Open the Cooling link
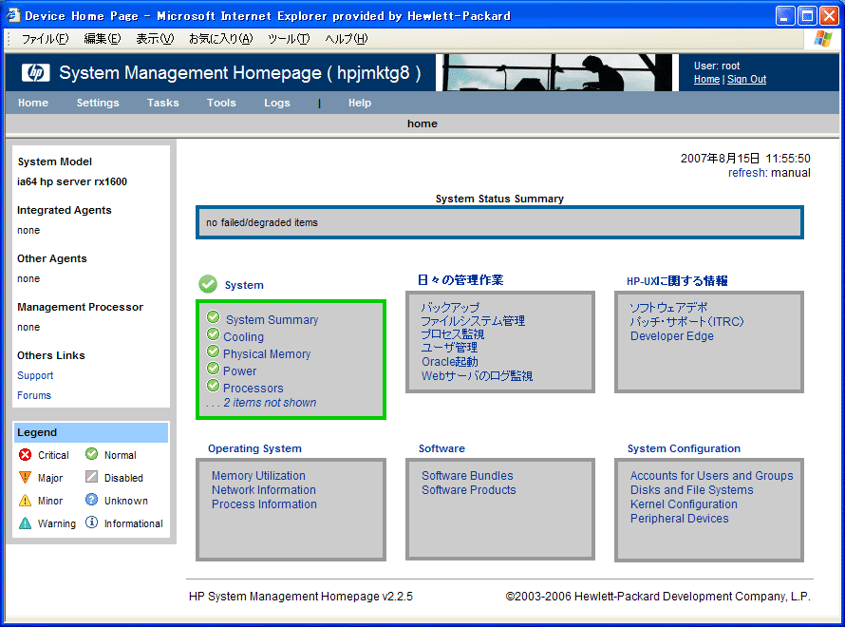 tap(244, 337)
